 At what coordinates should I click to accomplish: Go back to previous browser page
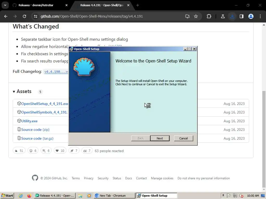(x=6, y=16)
